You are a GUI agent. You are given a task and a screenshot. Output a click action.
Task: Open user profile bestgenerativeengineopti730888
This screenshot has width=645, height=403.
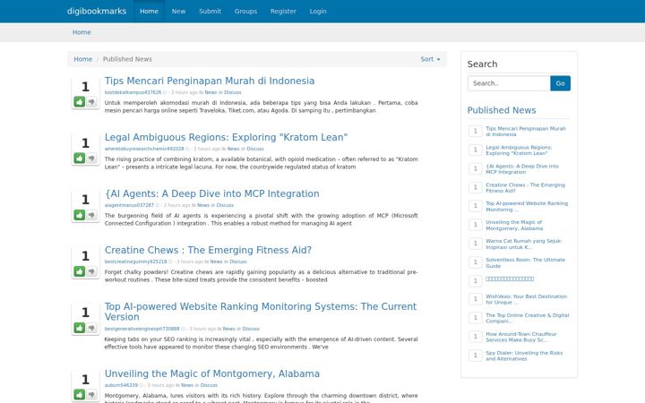click(142, 329)
